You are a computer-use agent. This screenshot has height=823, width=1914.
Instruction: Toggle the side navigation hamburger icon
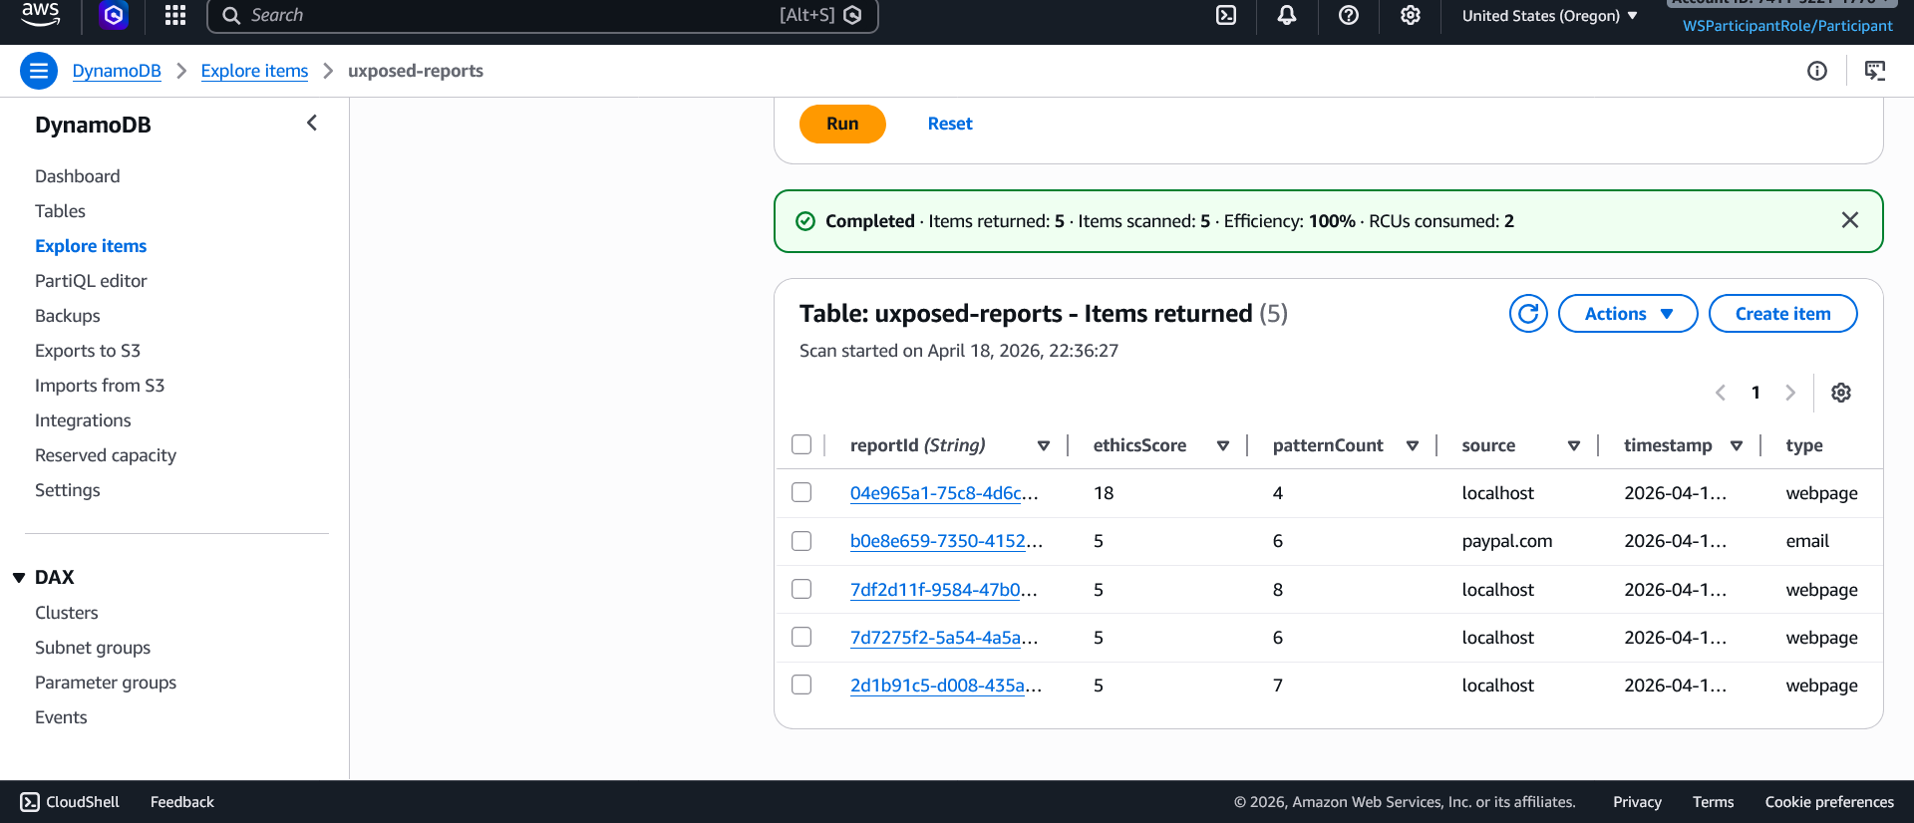pos(39,71)
